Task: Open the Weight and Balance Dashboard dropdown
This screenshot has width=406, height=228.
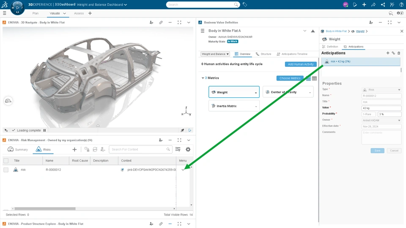Action: (x=126, y=5)
